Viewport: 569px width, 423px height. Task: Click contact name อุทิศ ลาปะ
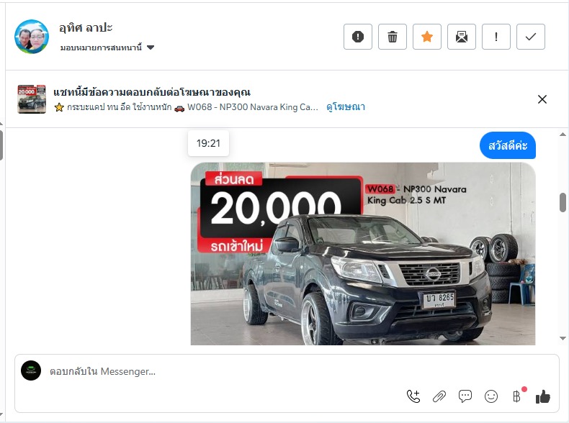(86, 28)
